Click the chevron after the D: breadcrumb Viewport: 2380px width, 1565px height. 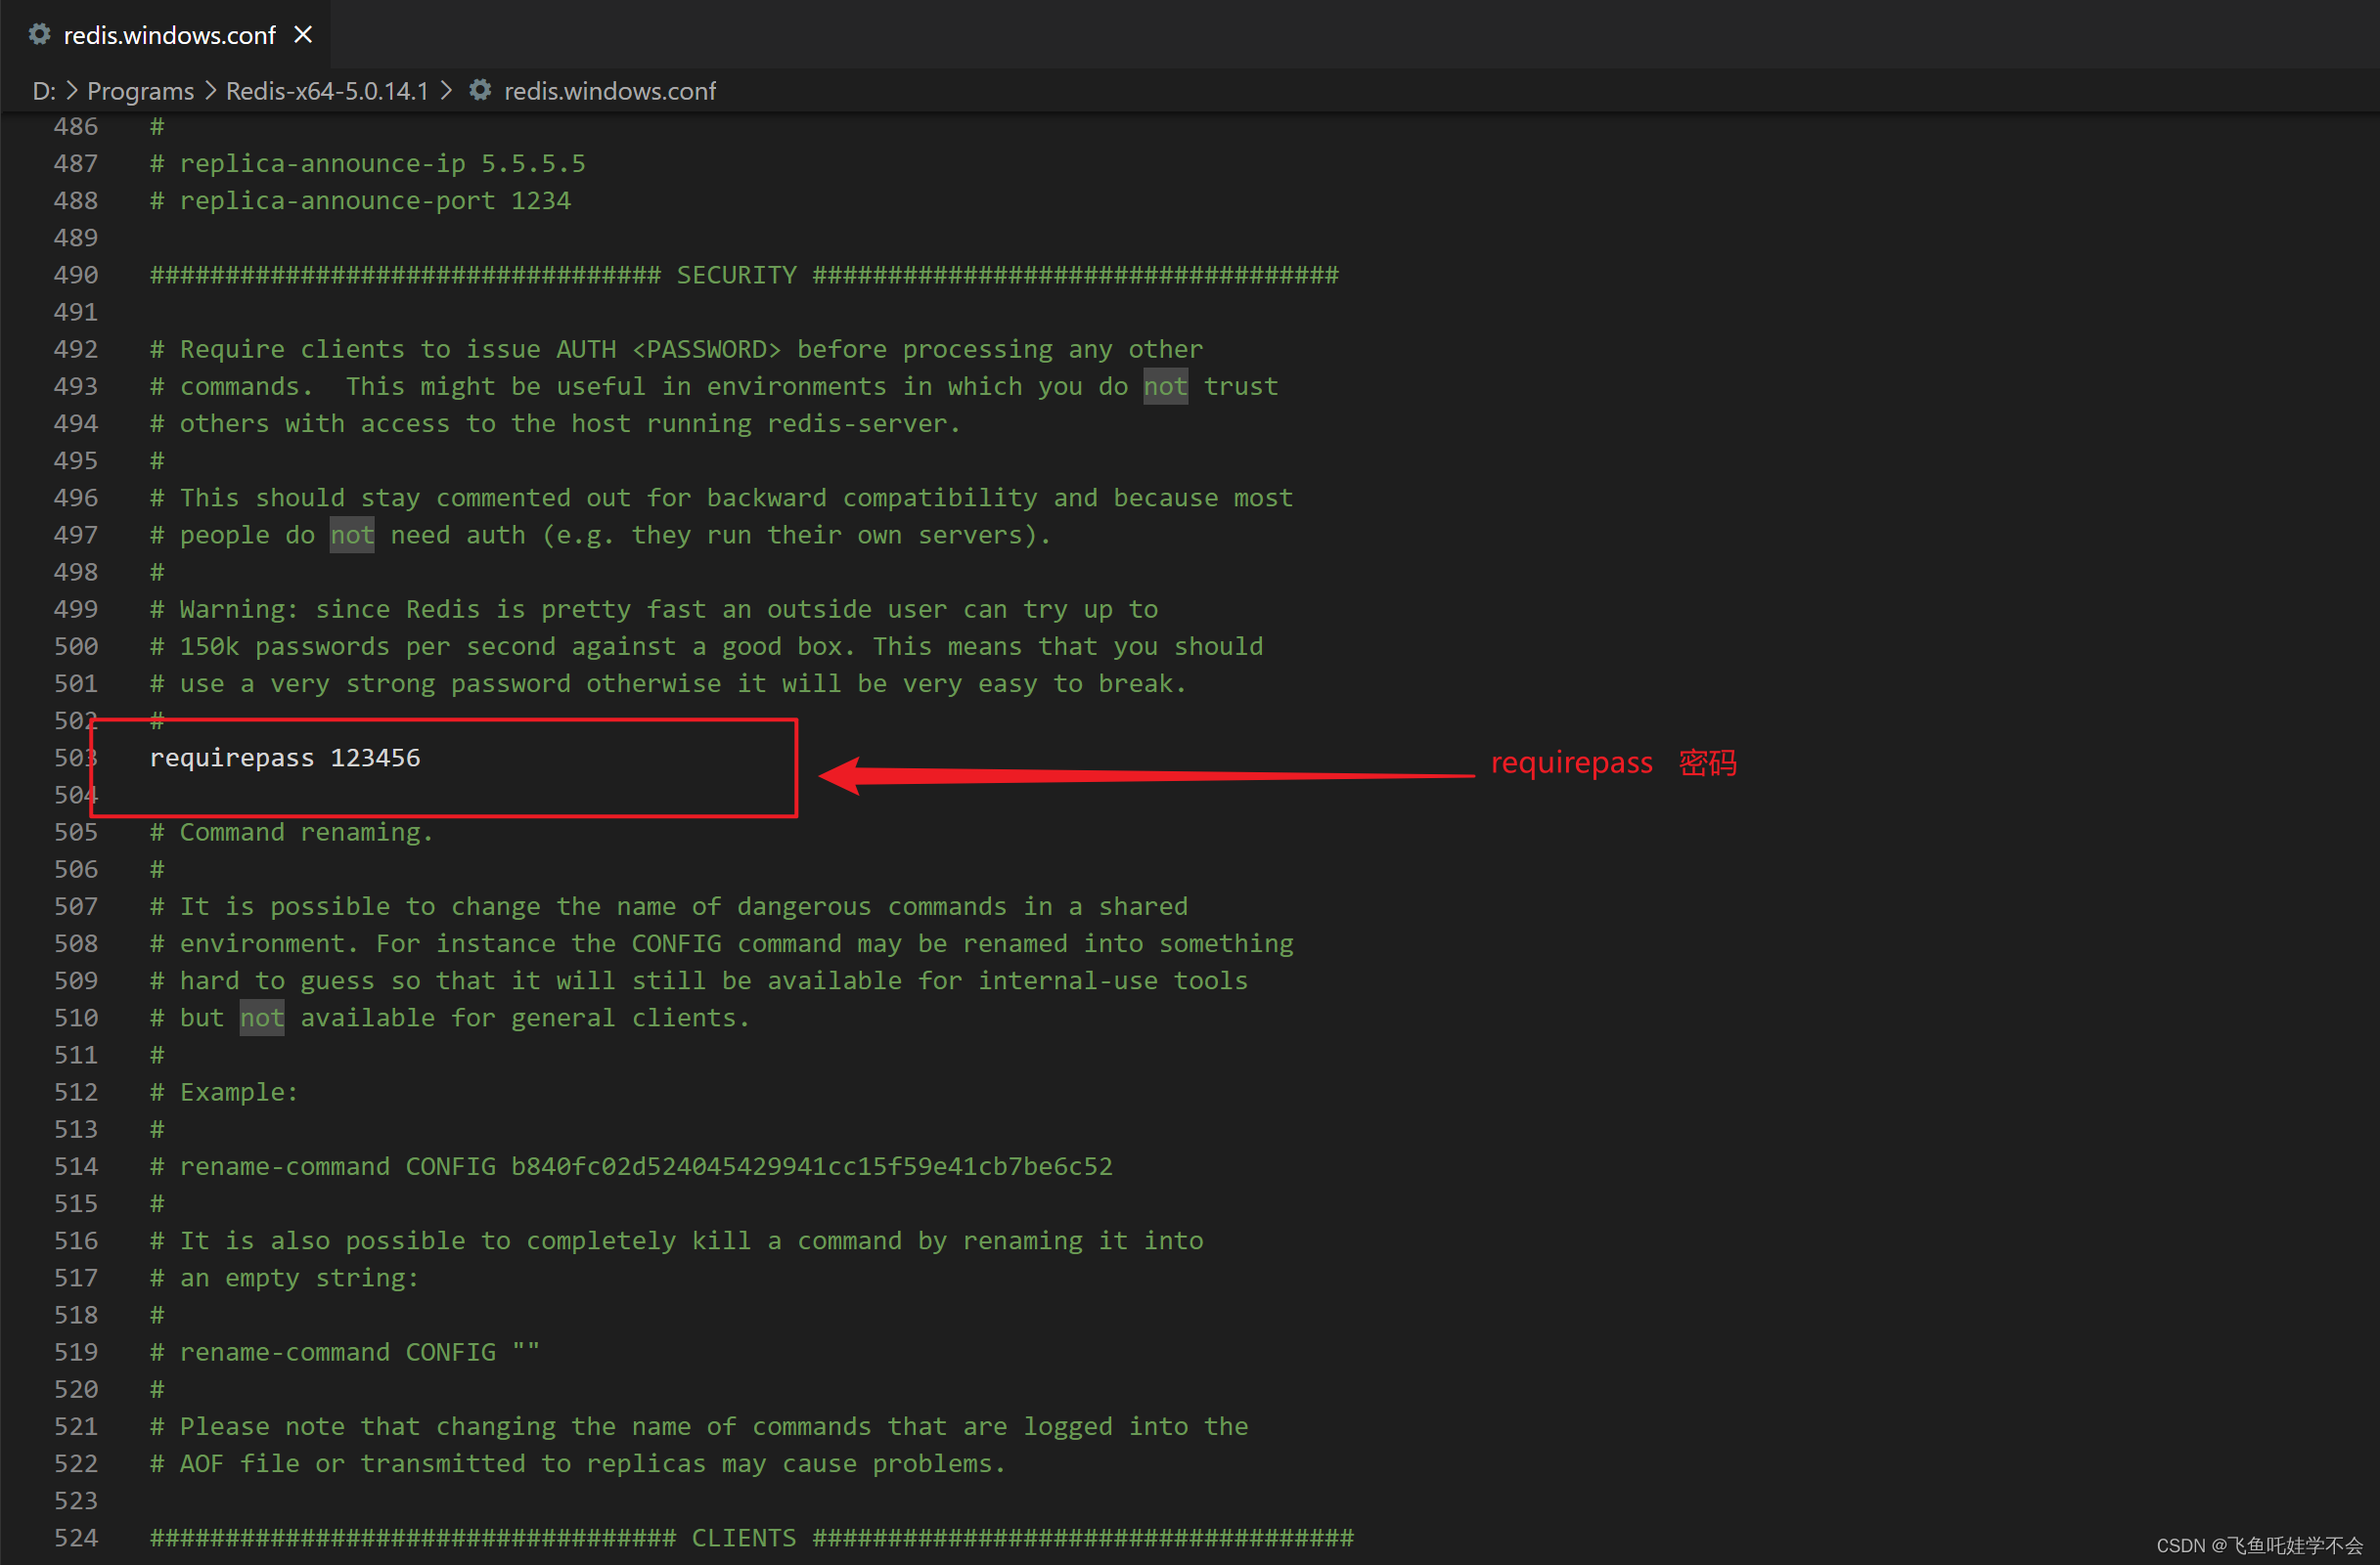[72, 91]
